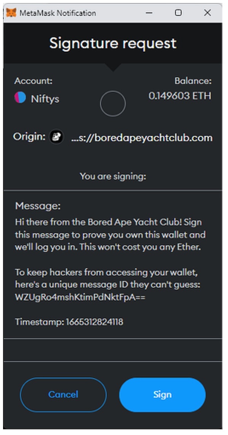The image size is (228, 435).
Task: Click the Niftys account avatar icon
Action: click(x=20, y=98)
